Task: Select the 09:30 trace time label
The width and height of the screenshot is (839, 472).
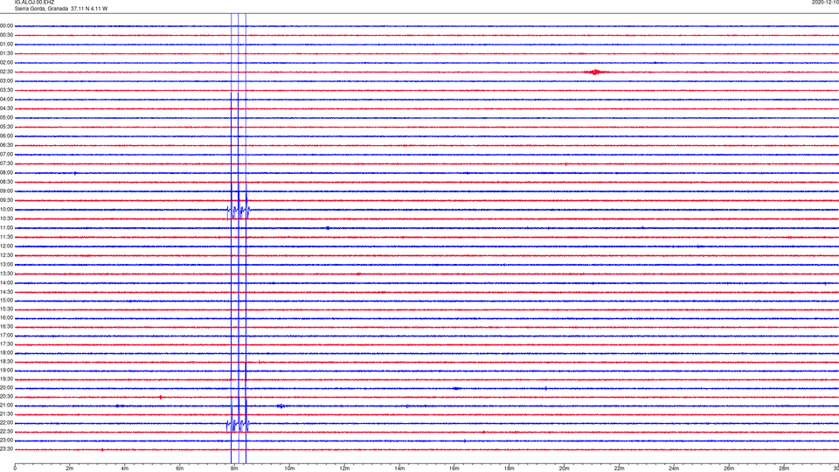Action: 6,200
